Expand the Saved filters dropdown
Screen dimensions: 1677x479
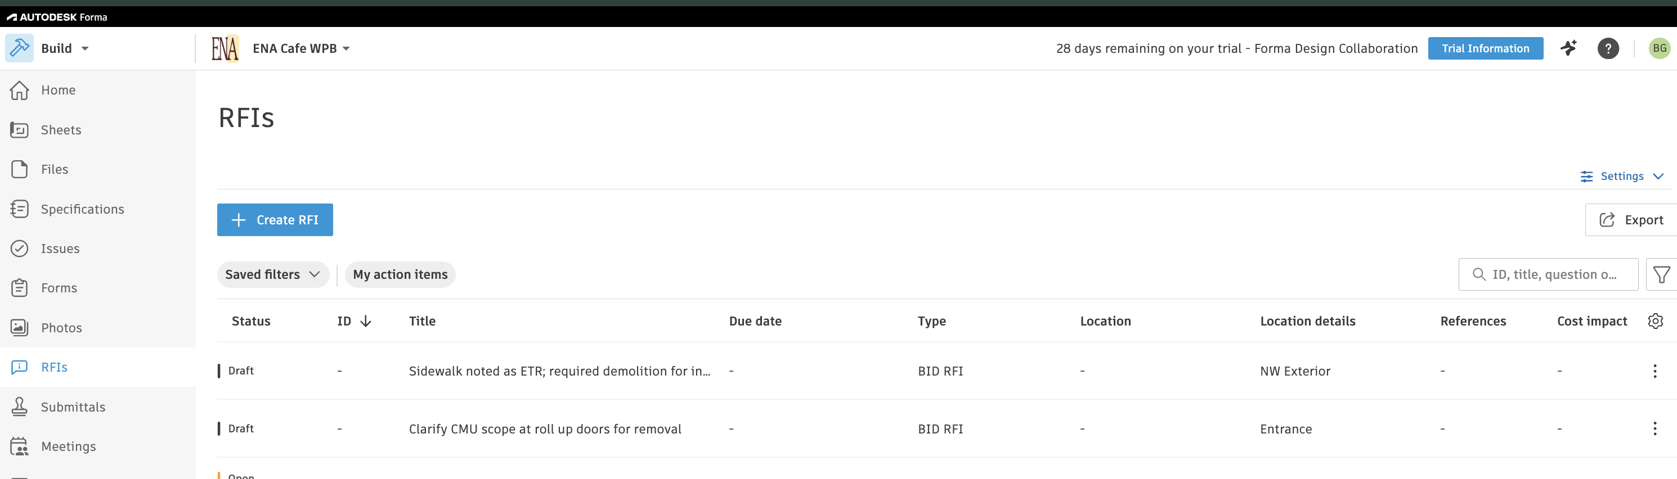(x=273, y=275)
